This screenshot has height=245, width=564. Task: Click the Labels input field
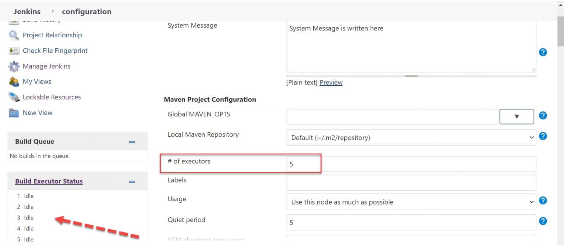pyautogui.click(x=411, y=183)
